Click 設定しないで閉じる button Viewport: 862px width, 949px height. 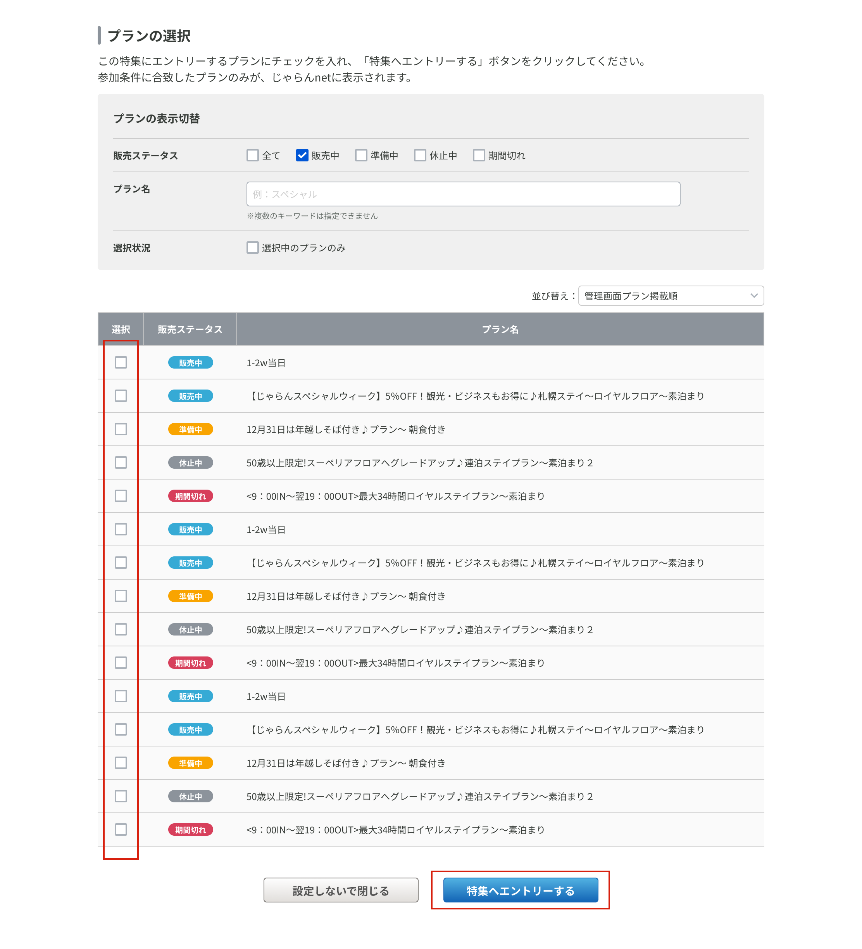340,890
